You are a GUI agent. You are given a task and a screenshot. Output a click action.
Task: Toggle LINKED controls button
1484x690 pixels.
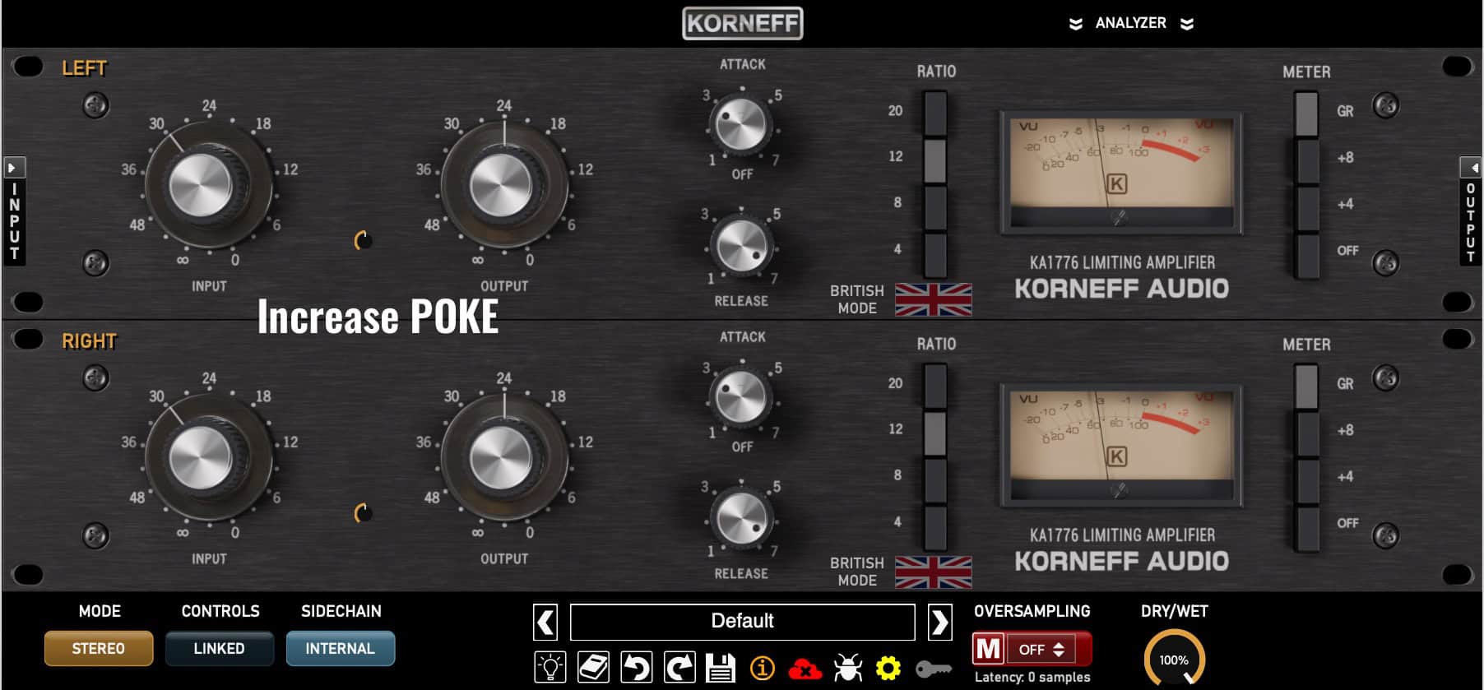coord(219,648)
